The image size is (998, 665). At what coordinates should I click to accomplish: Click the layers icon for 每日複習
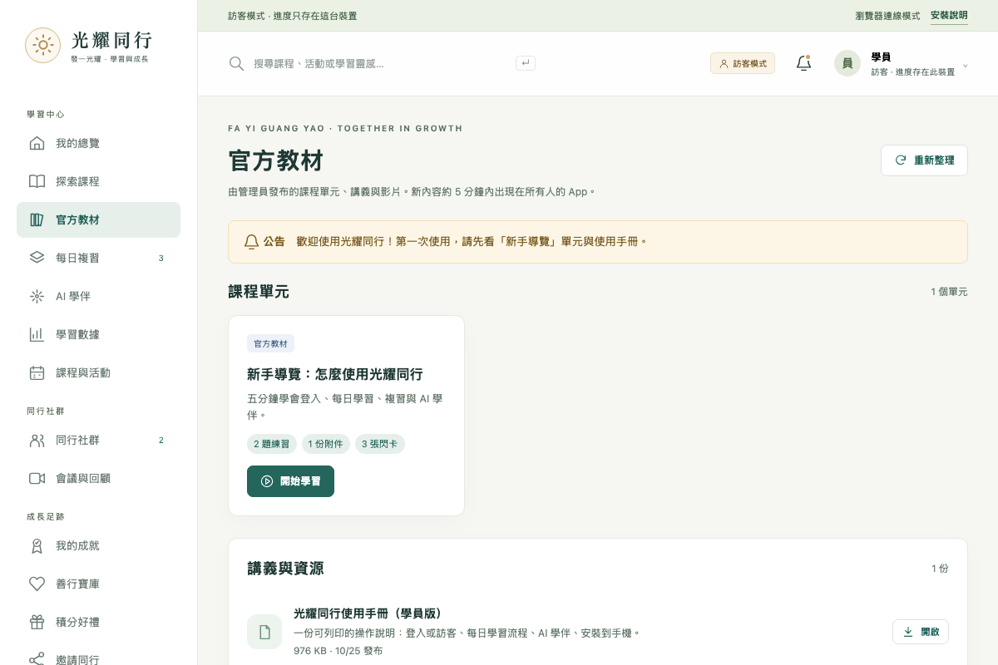[x=37, y=258]
